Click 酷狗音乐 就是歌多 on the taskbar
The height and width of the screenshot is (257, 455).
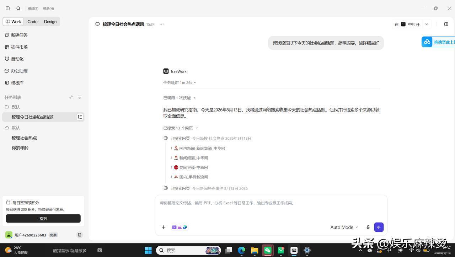(x=70, y=251)
